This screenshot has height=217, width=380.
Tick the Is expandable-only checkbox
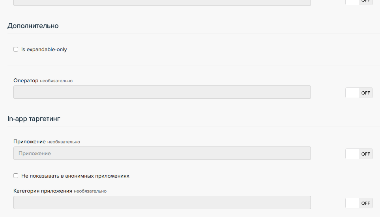pos(16,50)
